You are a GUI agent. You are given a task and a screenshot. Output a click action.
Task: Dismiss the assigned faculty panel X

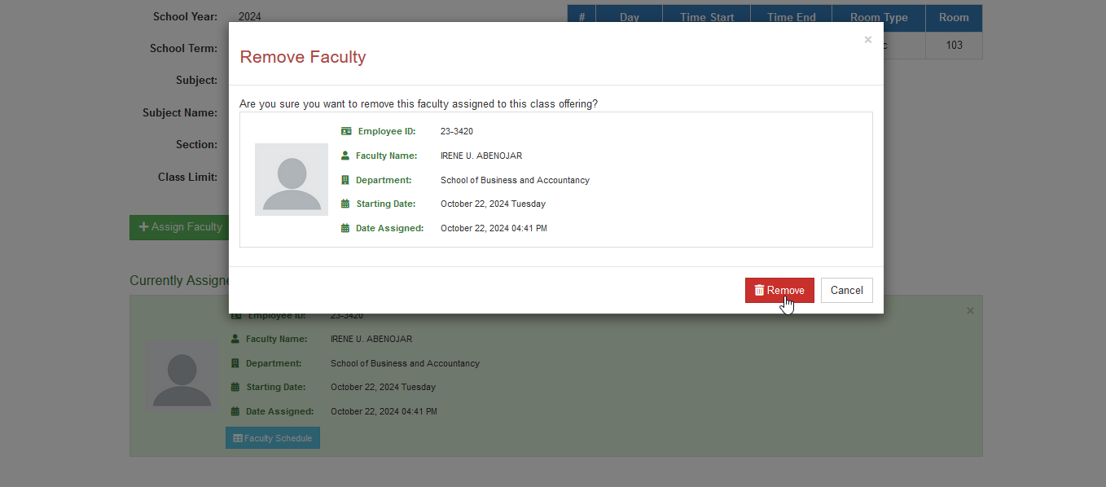click(x=970, y=311)
